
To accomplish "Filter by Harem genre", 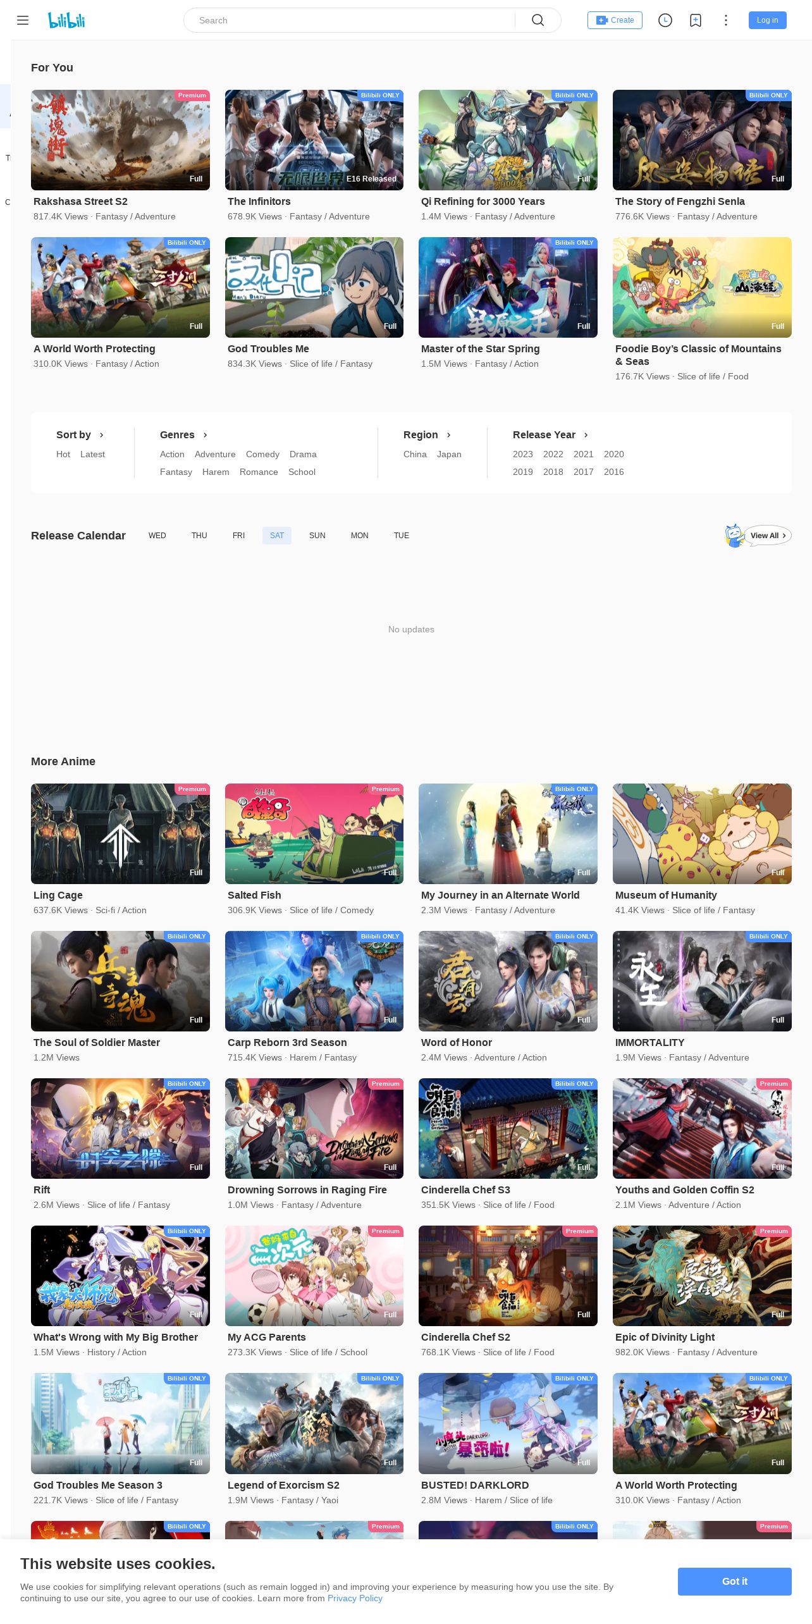I will point(216,472).
